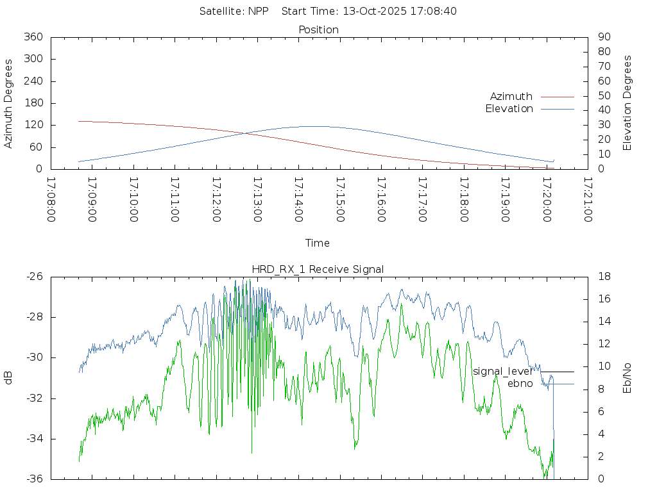Click the Satellite: NPP header text

pyautogui.click(x=234, y=11)
